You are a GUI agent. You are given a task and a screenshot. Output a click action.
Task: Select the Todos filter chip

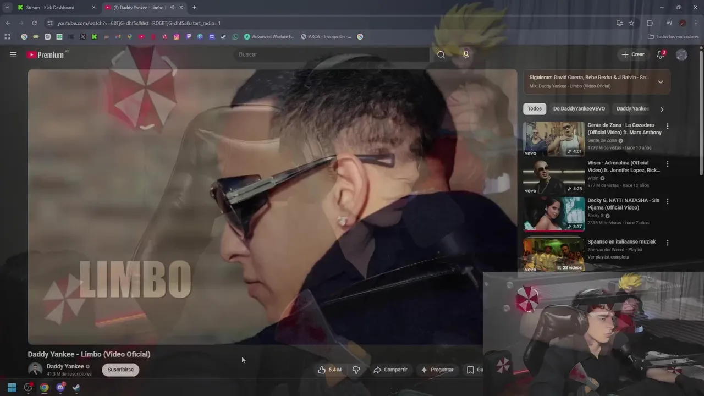[535, 109]
